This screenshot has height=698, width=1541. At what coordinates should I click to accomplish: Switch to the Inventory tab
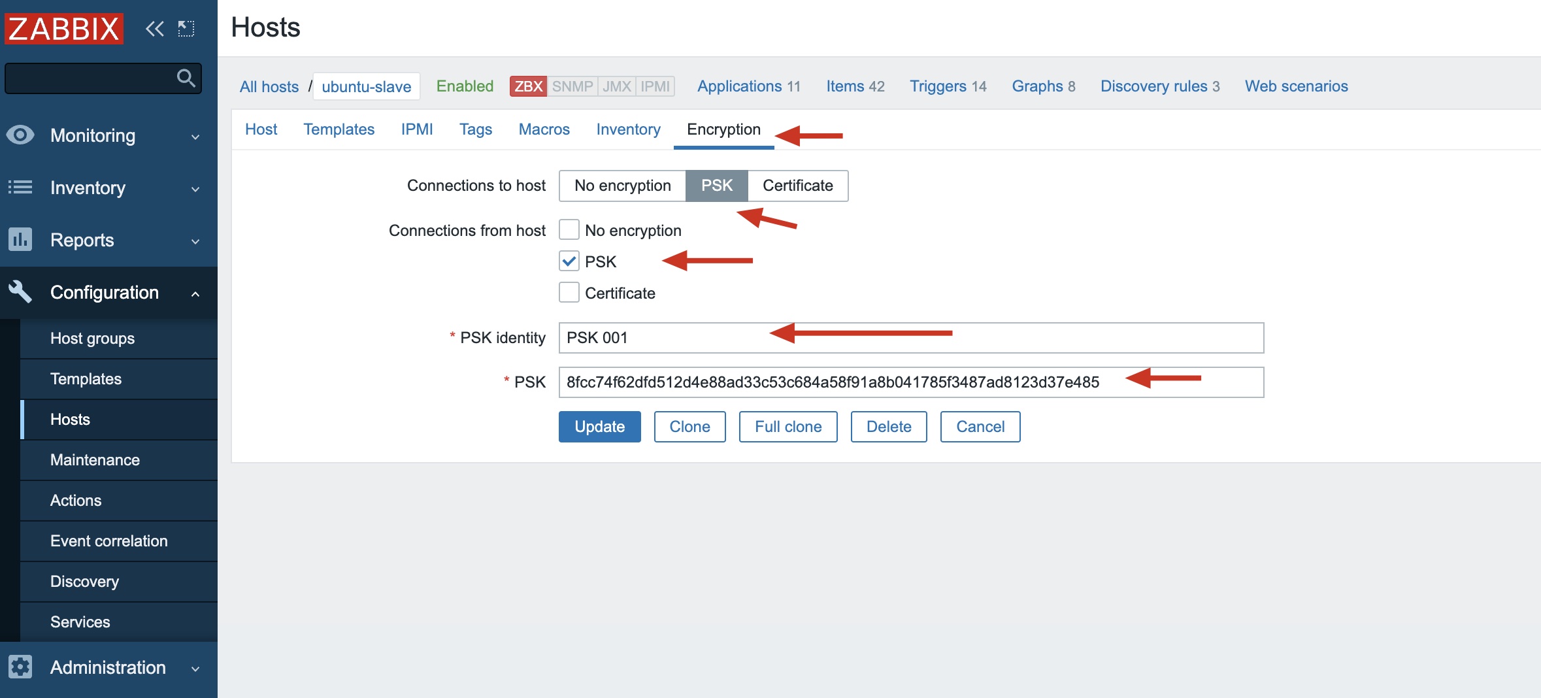click(628, 129)
